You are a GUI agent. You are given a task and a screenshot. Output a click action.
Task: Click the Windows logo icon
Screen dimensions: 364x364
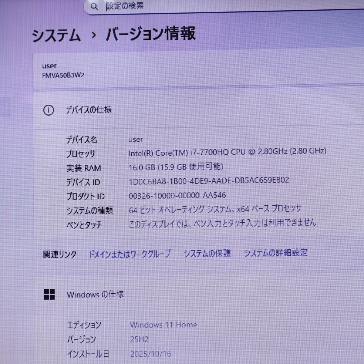coord(49,294)
